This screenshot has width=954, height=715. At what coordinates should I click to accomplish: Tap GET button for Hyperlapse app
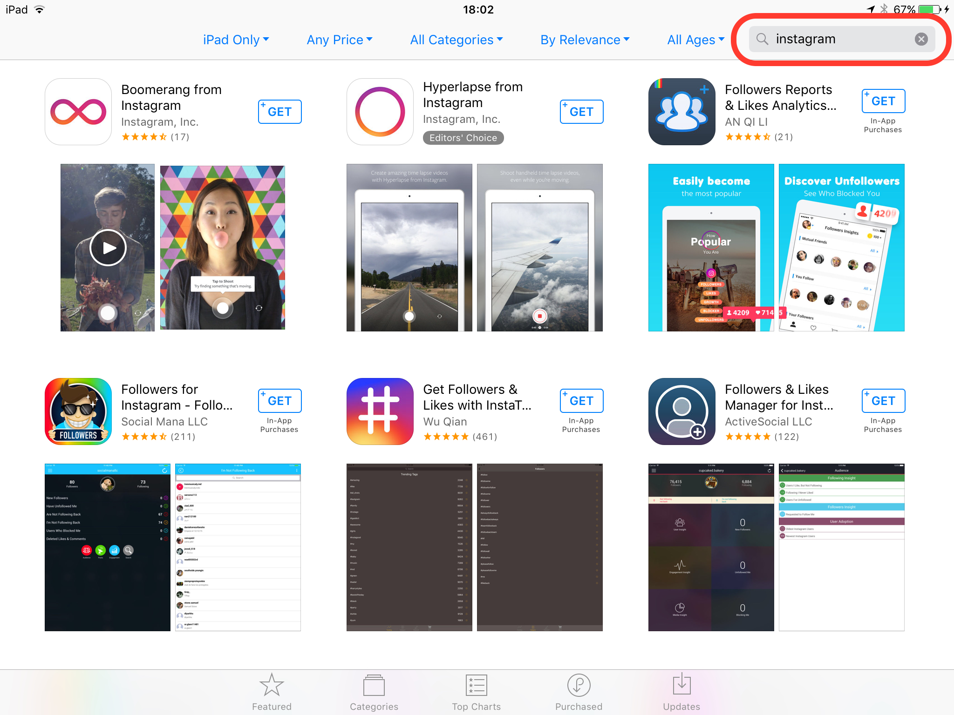[x=582, y=111]
